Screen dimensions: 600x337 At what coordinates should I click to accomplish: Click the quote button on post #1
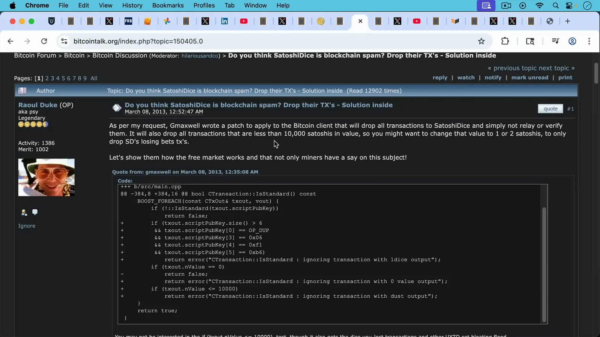point(550,109)
